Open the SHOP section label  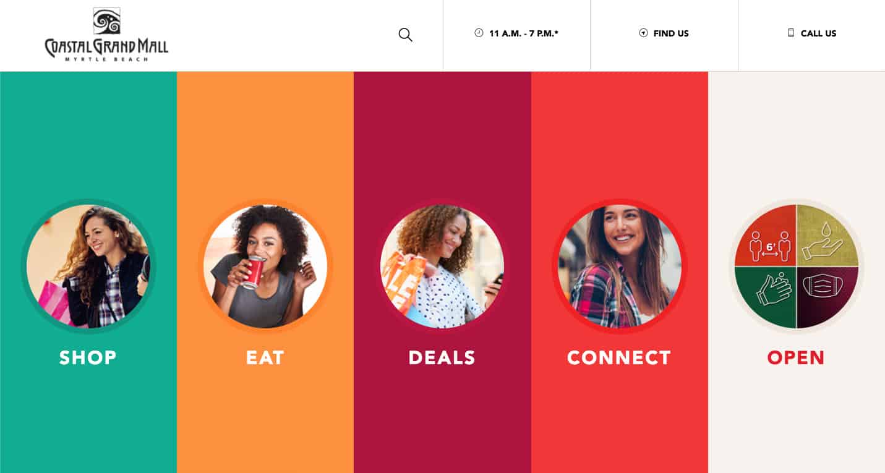(88, 357)
